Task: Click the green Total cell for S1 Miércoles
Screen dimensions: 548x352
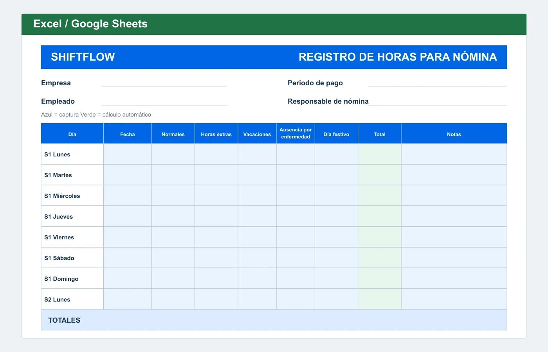Action: [380, 196]
